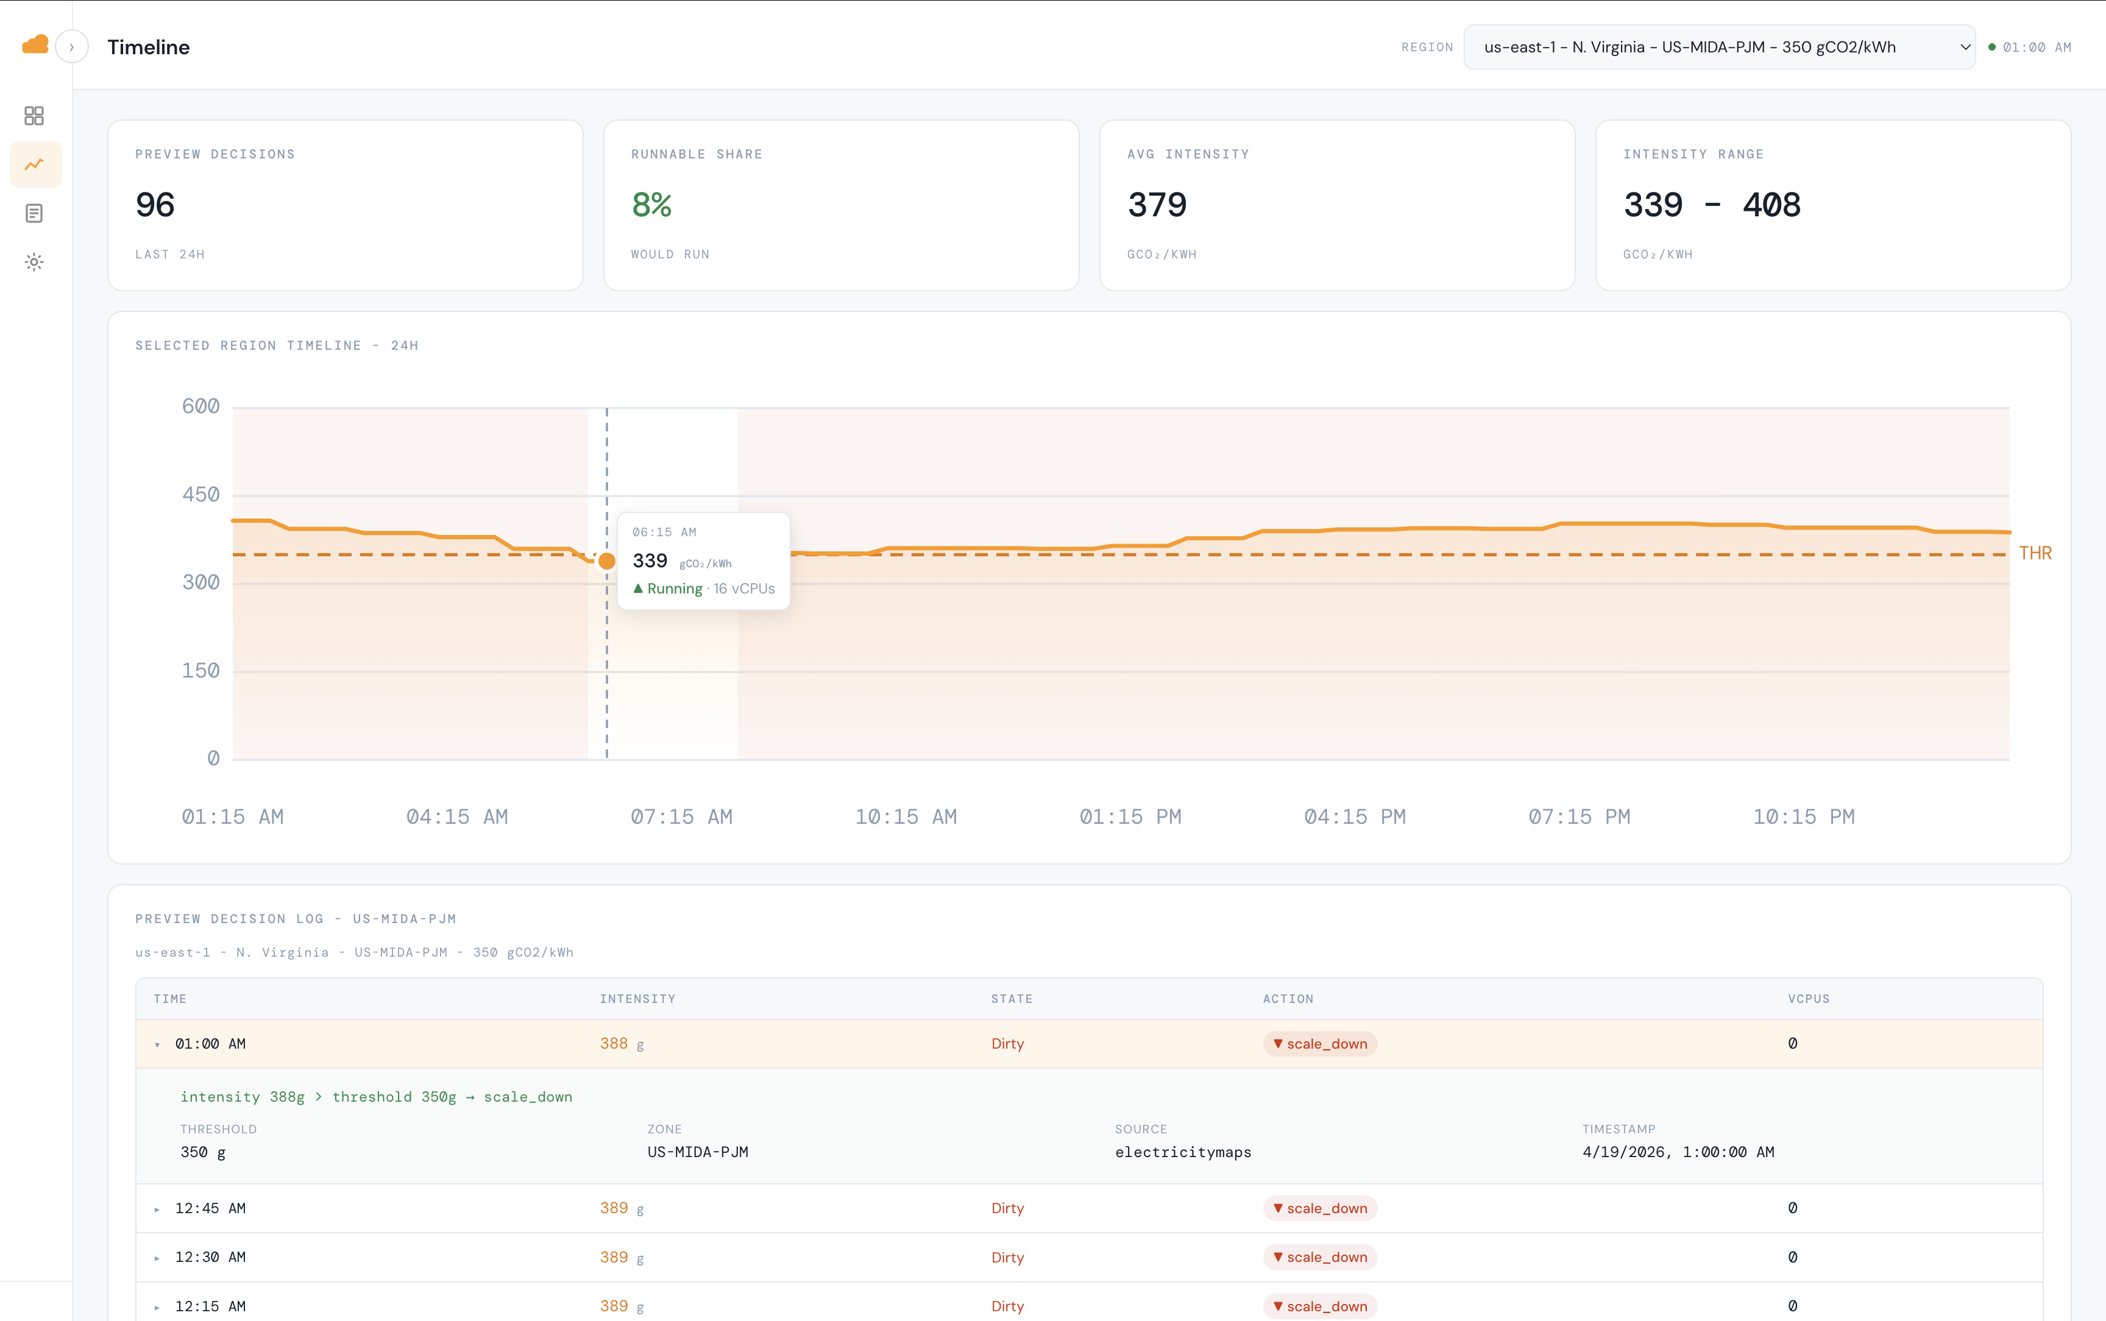2106x1321 pixels.
Task: Click the scale_down badge in the 01:00 AM row
Action: click(x=1319, y=1044)
